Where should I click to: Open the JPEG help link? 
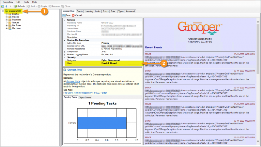96,93
